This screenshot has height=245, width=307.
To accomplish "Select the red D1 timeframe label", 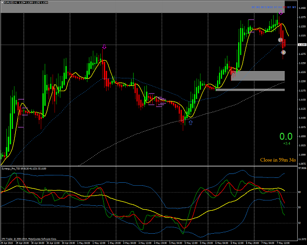I will (x=285, y=7).
